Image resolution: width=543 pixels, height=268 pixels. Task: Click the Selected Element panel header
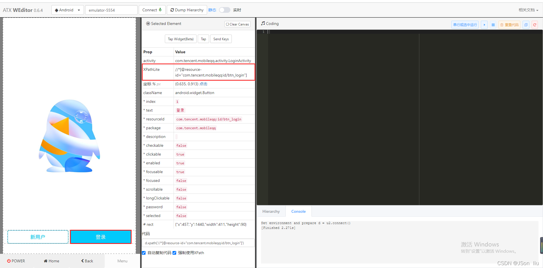pyautogui.click(x=164, y=24)
